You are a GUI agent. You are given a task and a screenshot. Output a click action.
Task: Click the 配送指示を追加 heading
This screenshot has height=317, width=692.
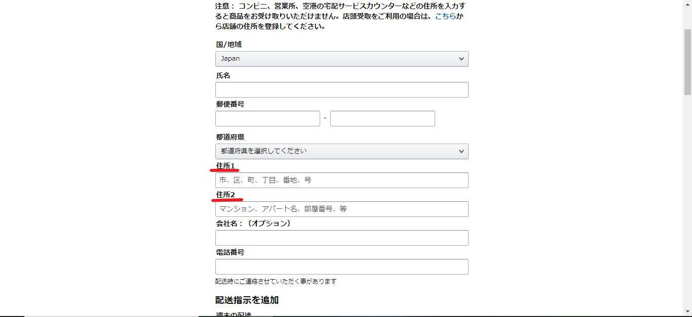click(247, 300)
